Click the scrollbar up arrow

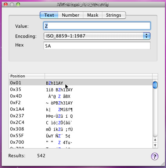(155, 140)
